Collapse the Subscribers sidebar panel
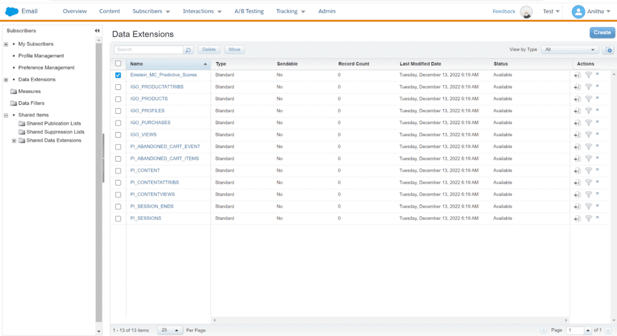 pyautogui.click(x=97, y=31)
